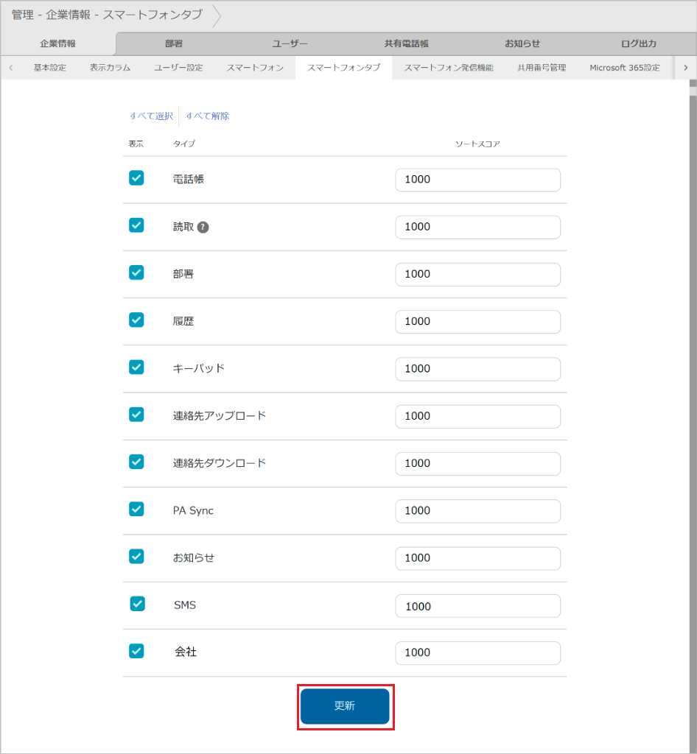Select the ログ出力 tab
Viewport: 697px width, 754px height.
638,43
